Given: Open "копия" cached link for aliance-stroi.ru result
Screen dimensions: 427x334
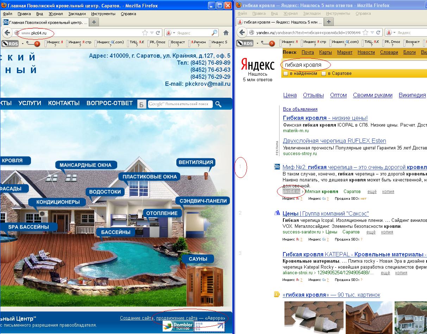Looking at the screenshot, I should click(401, 273).
